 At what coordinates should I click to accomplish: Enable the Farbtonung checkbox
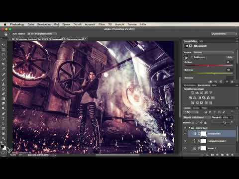pyautogui.click(x=192, y=57)
